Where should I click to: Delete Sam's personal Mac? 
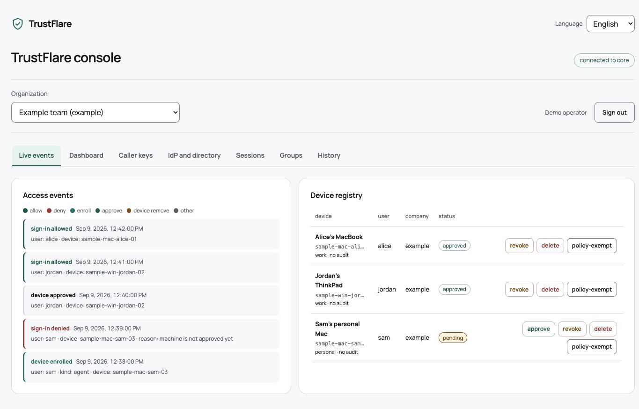(x=603, y=329)
